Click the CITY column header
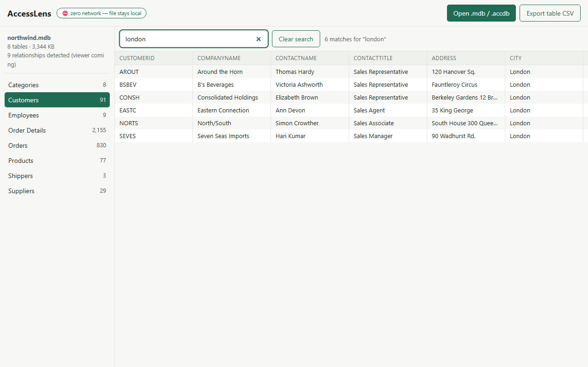The height and width of the screenshot is (367, 588). pyautogui.click(x=544, y=58)
